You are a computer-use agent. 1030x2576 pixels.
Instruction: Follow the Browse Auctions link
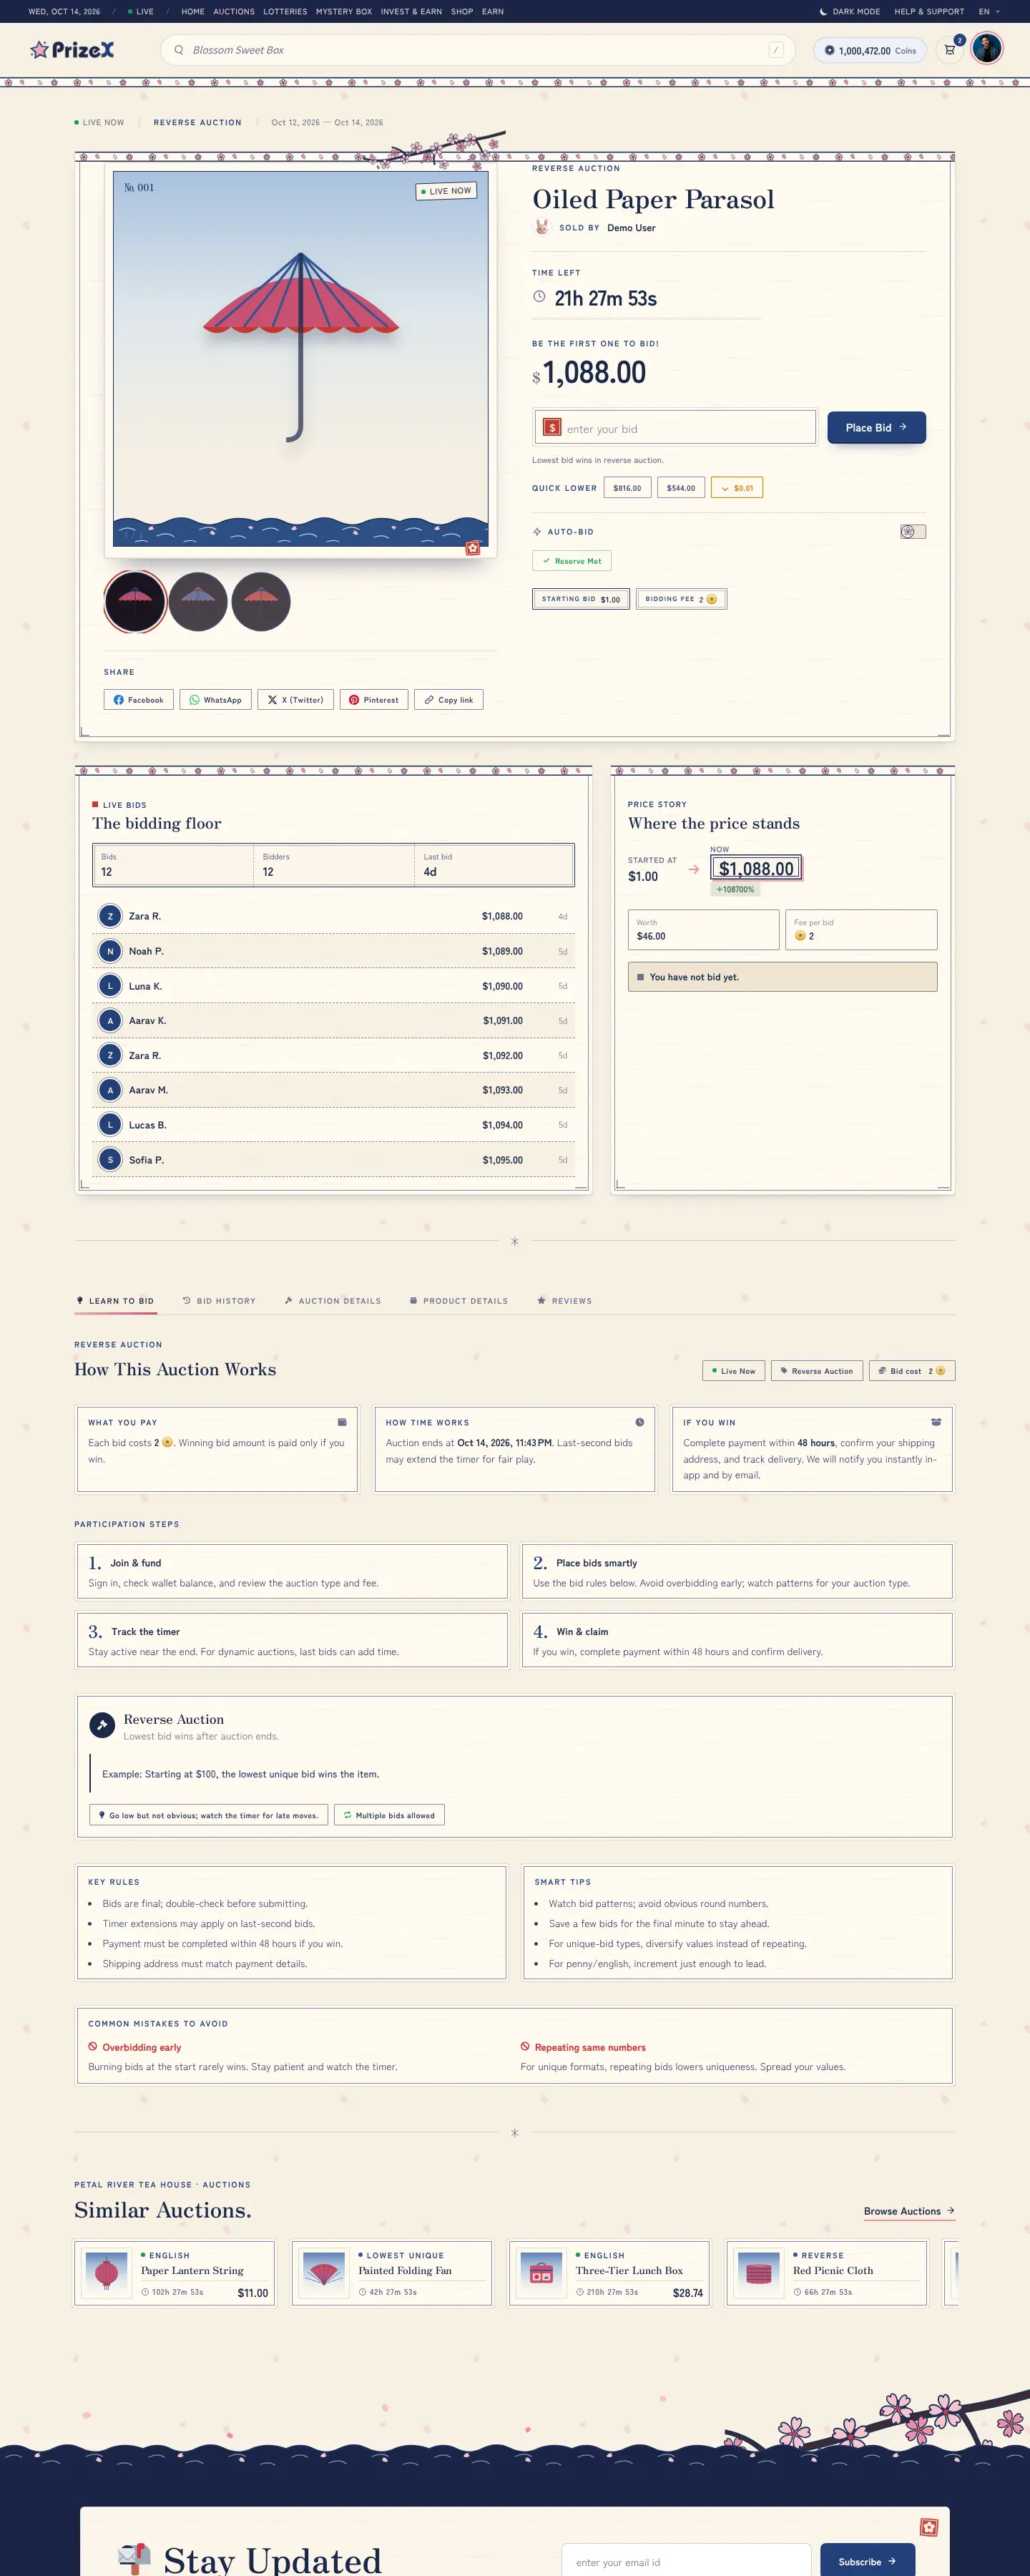(x=909, y=2211)
